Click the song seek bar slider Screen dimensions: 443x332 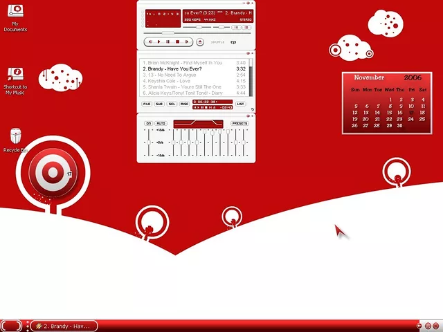[x=168, y=33]
